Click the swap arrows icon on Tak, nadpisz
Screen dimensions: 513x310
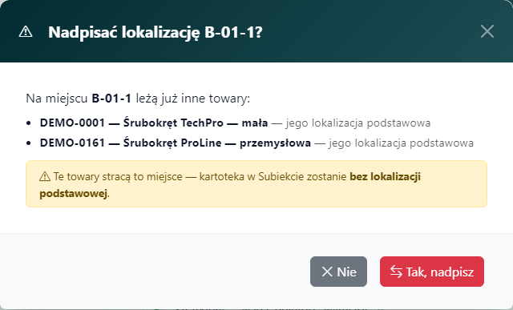[396, 272]
